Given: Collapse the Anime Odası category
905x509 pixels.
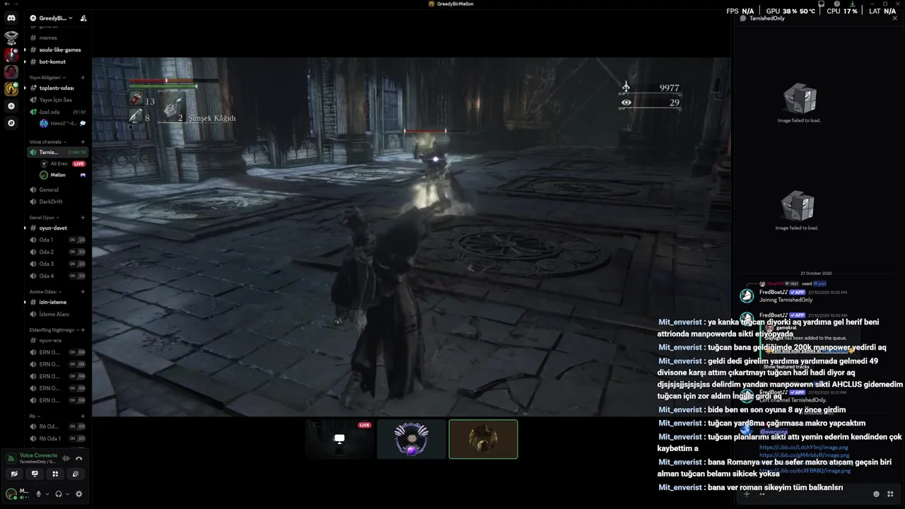Looking at the screenshot, I should 45,292.
